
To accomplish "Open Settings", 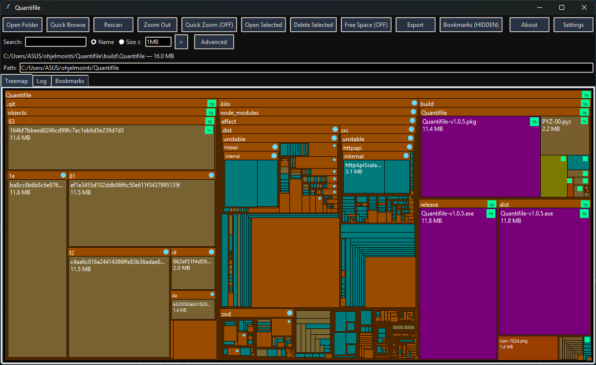I will tap(574, 25).
